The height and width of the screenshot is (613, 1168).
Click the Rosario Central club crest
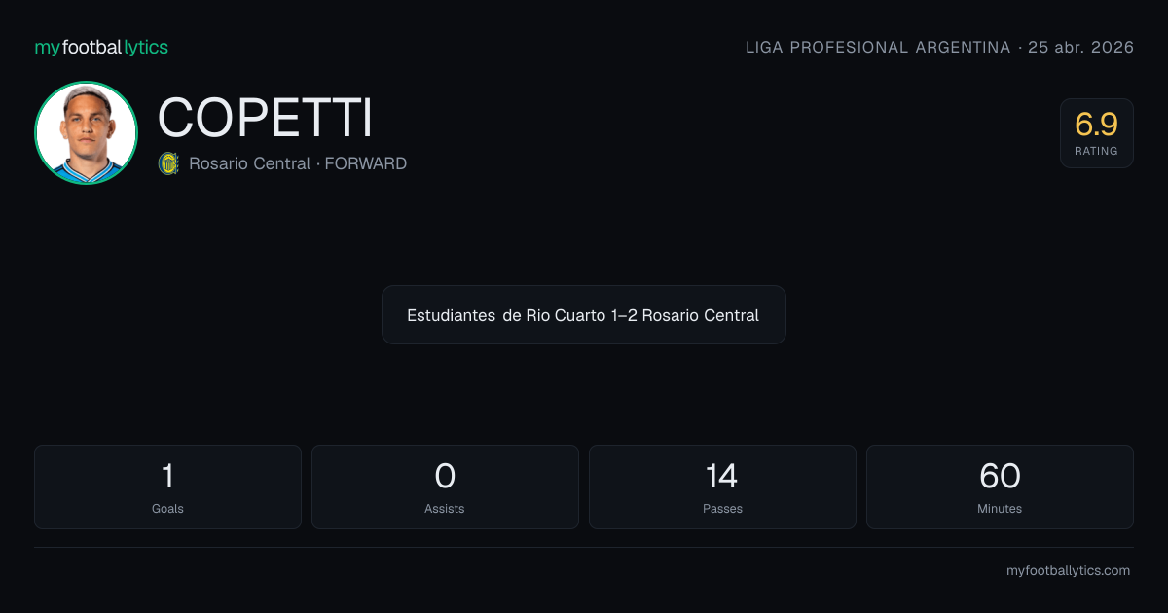168,163
